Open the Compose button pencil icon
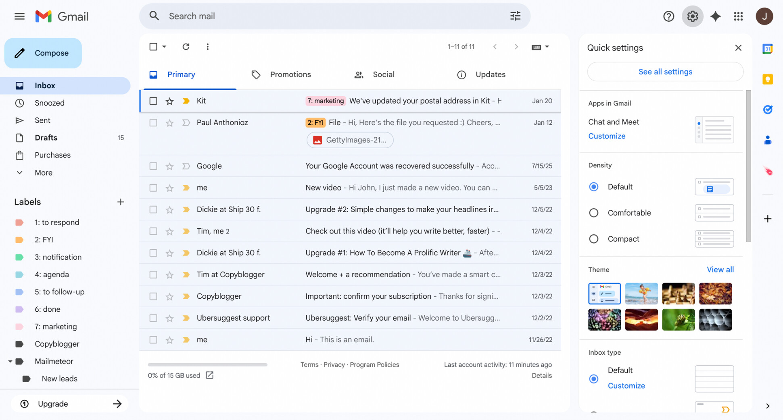783x420 pixels. point(20,53)
